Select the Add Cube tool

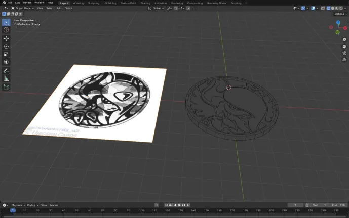(x=6, y=87)
